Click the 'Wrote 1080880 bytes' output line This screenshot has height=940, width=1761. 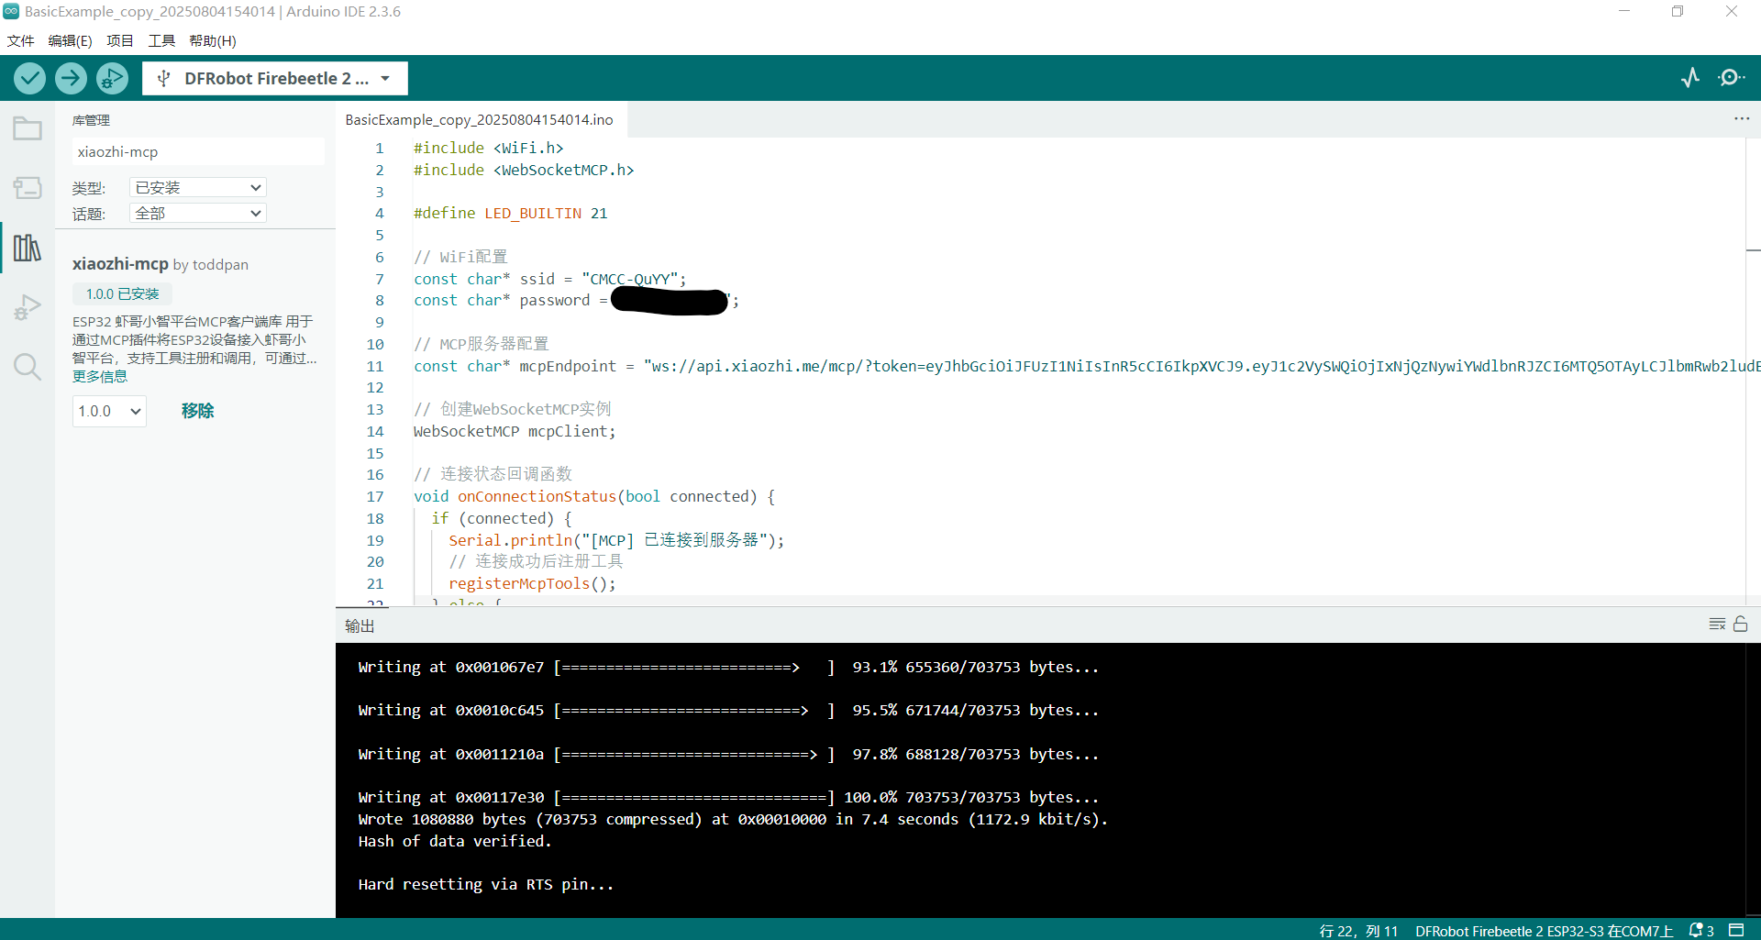(733, 819)
